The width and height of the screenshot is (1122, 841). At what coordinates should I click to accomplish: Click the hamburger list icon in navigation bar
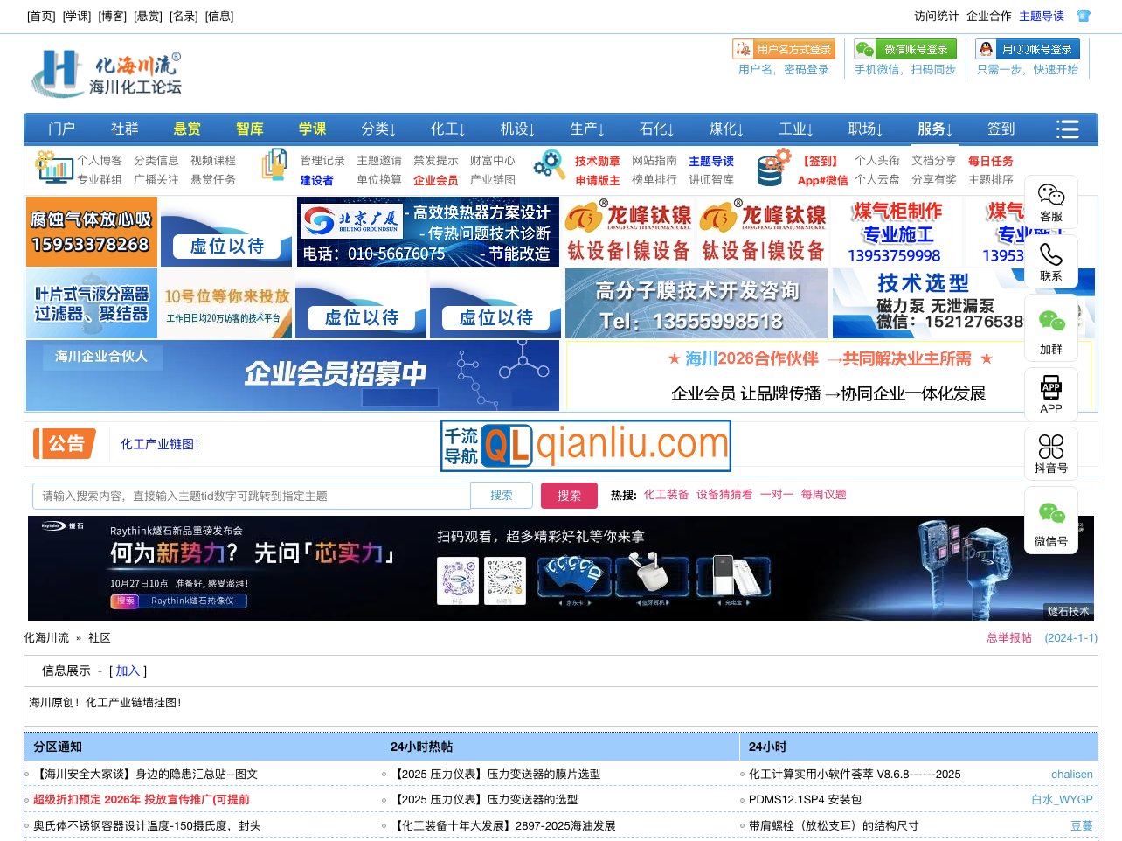pos(1067,129)
